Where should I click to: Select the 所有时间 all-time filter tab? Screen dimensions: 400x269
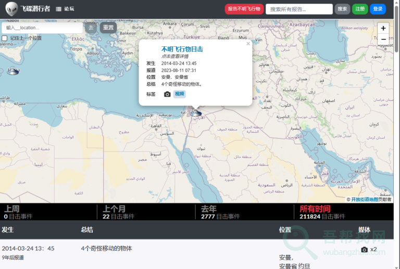(315, 209)
